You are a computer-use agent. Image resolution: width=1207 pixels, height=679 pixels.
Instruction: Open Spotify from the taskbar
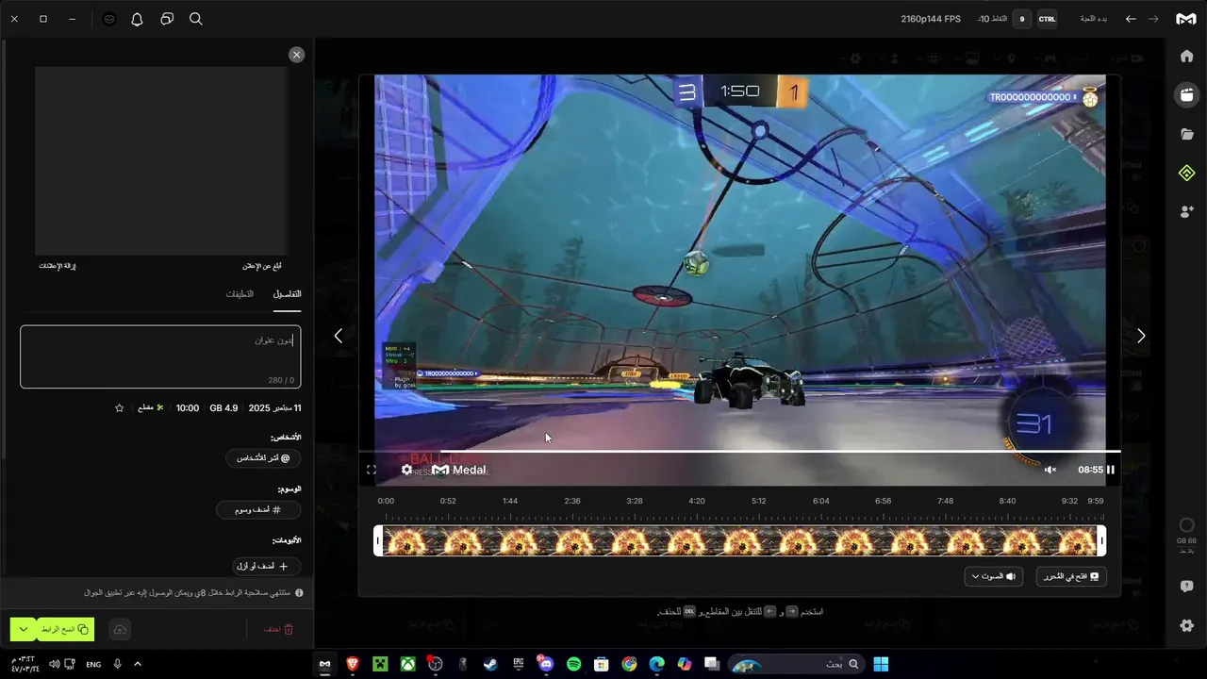coord(573,664)
